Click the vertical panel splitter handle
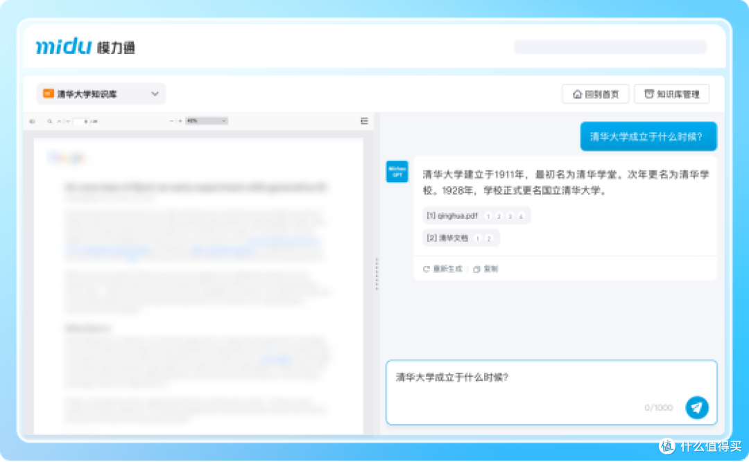Image resolution: width=749 pixels, height=462 pixels. [x=377, y=274]
